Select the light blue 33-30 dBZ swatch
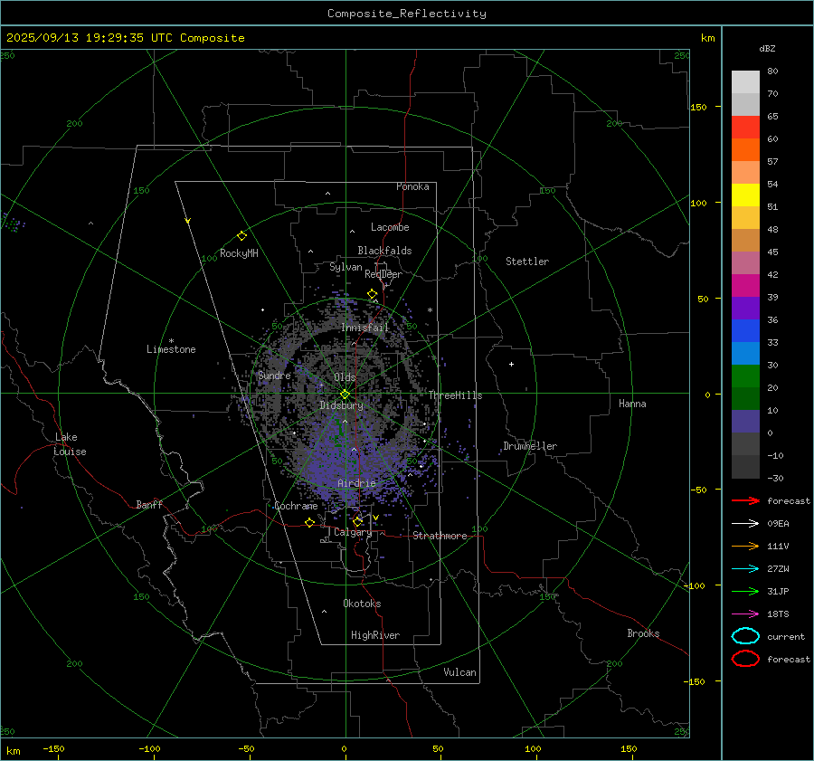Viewport: 814px width, 761px height. coord(745,354)
